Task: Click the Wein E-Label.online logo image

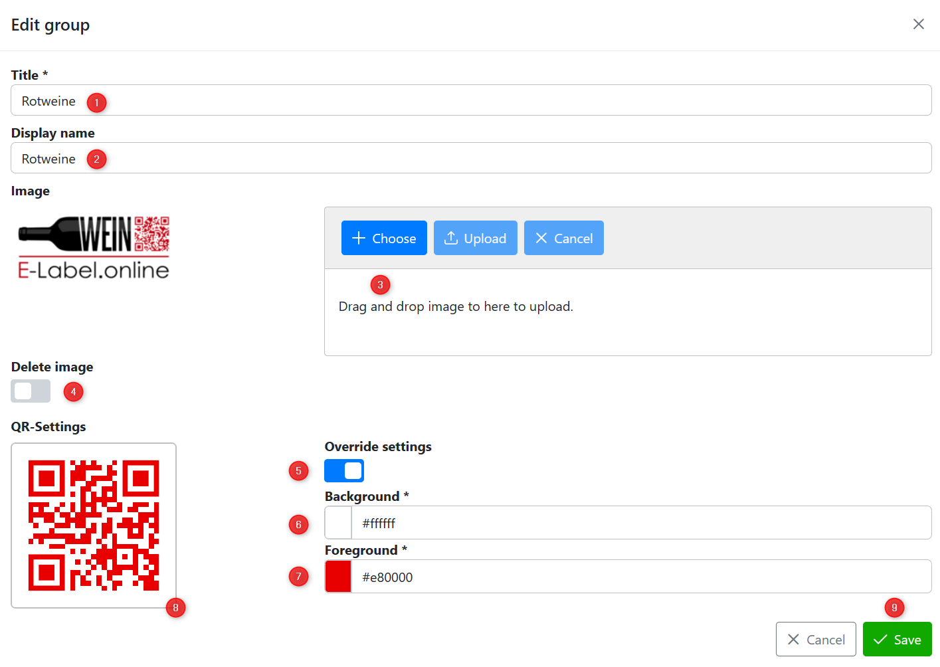Action: [x=94, y=247]
